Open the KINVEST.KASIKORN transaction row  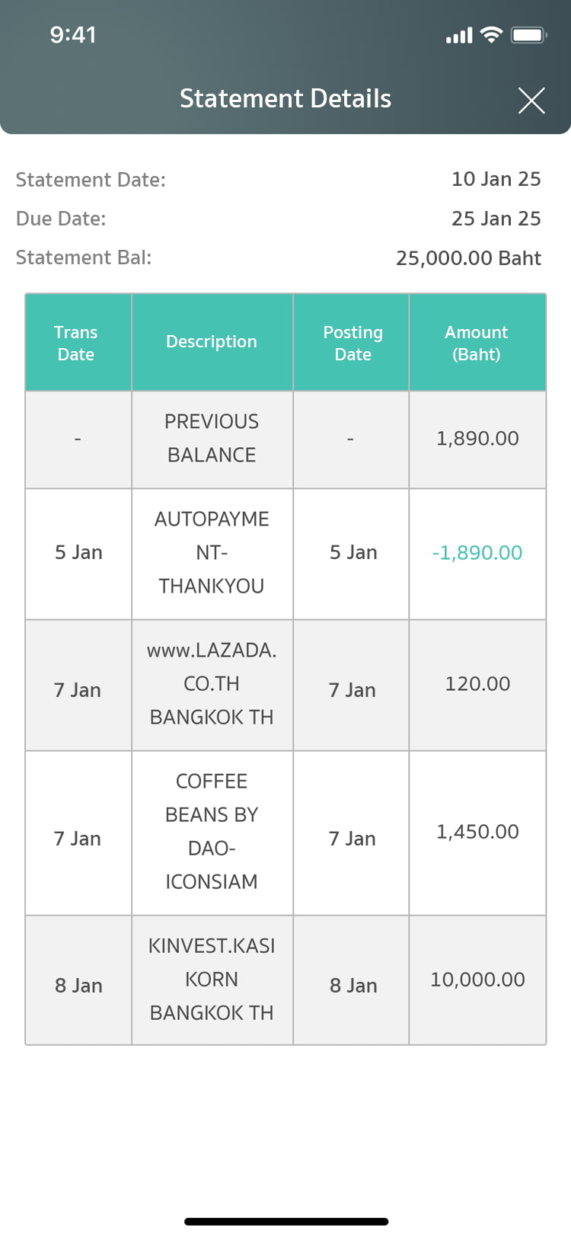[x=212, y=980]
